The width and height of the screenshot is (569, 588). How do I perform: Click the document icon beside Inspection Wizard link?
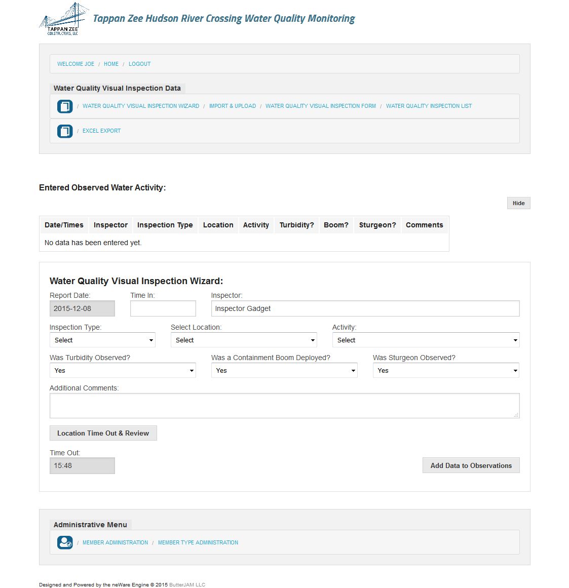click(x=65, y=106)
